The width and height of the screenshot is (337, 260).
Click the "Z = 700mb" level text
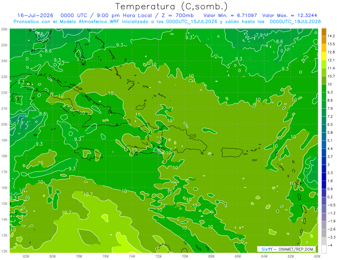(177, 15)
